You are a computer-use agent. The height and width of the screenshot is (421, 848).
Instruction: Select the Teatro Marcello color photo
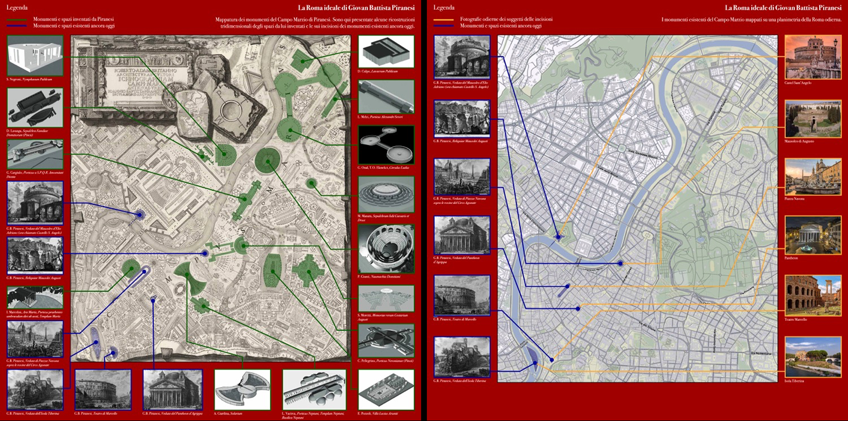point(813,295)
